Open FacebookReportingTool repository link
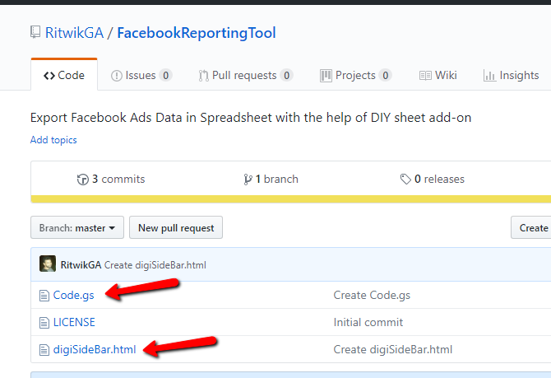This screenshot has height=378, width=551. [197, 33]
